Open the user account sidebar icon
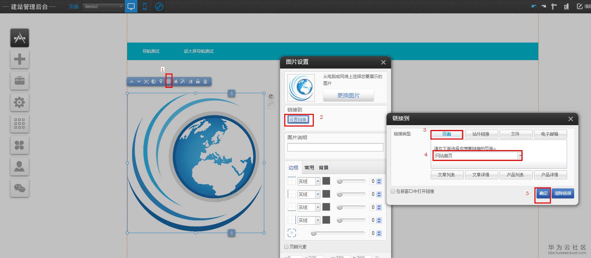This screenshot has width=591, height=258. pos(20,167)
